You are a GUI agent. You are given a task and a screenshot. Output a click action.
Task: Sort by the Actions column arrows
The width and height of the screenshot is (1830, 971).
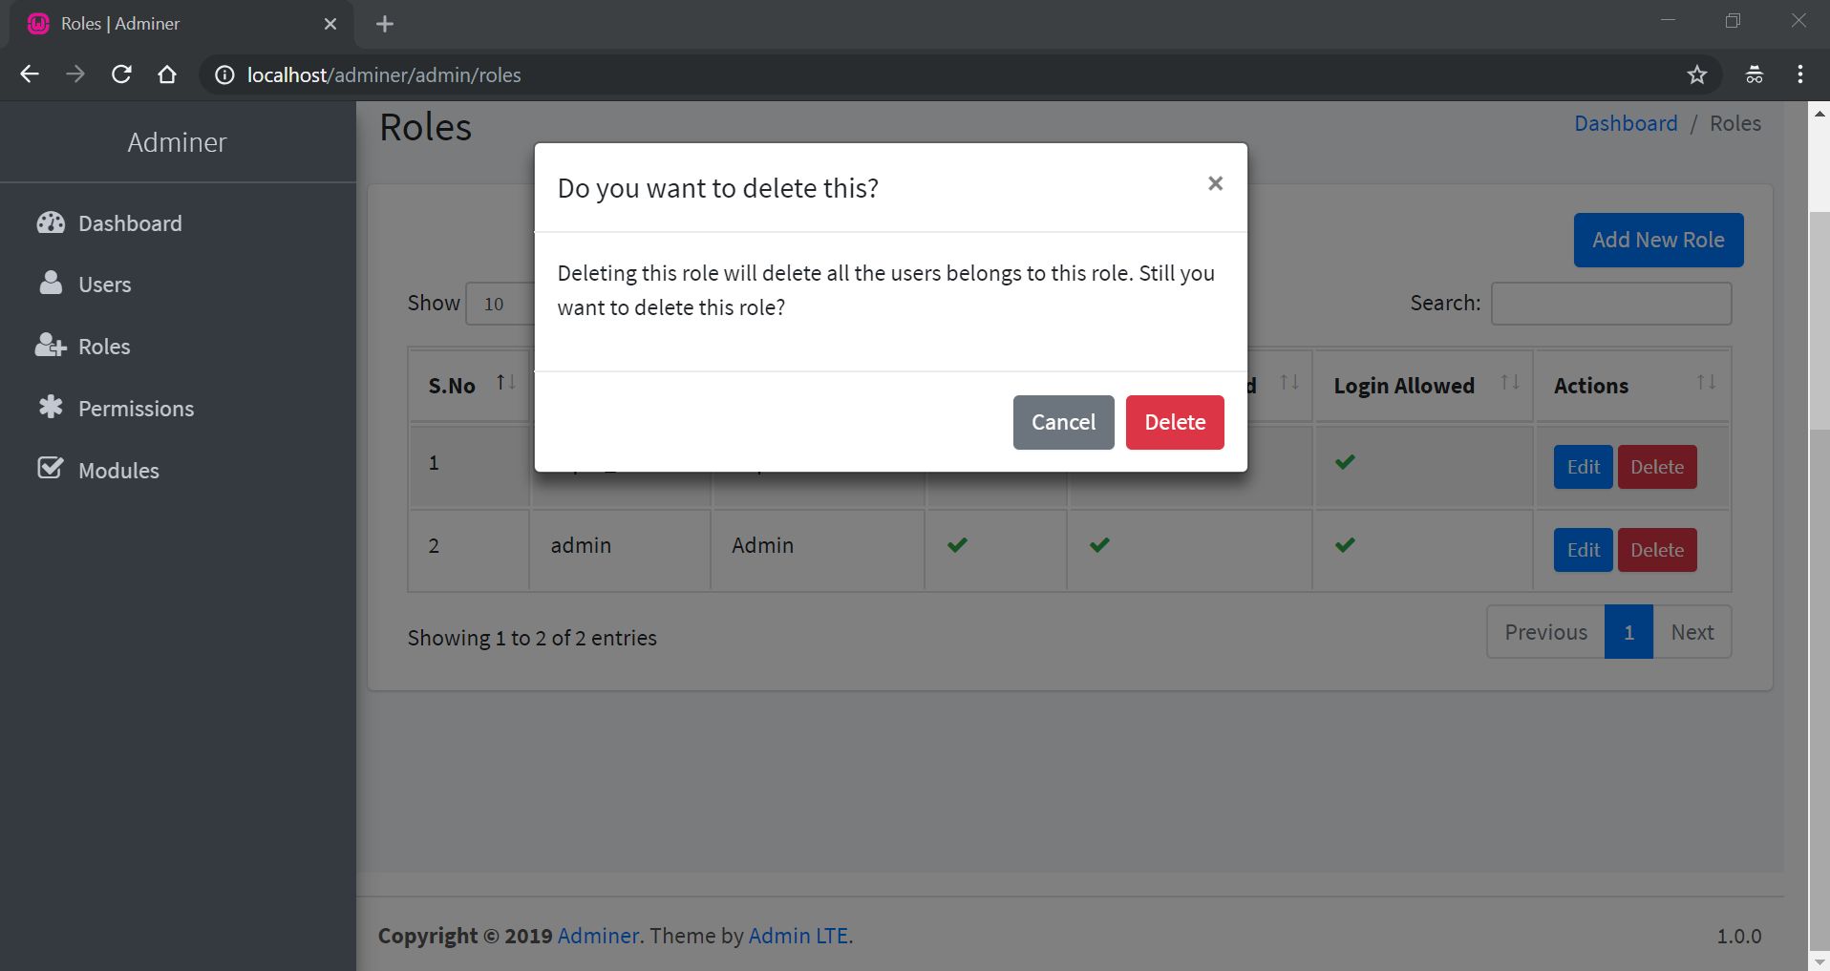point(1706,383)
